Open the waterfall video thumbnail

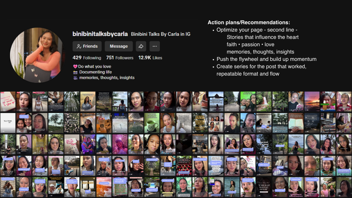coord(264,102)
